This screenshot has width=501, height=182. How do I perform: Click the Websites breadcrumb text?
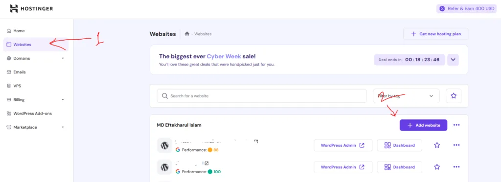(x=203, y=34)
